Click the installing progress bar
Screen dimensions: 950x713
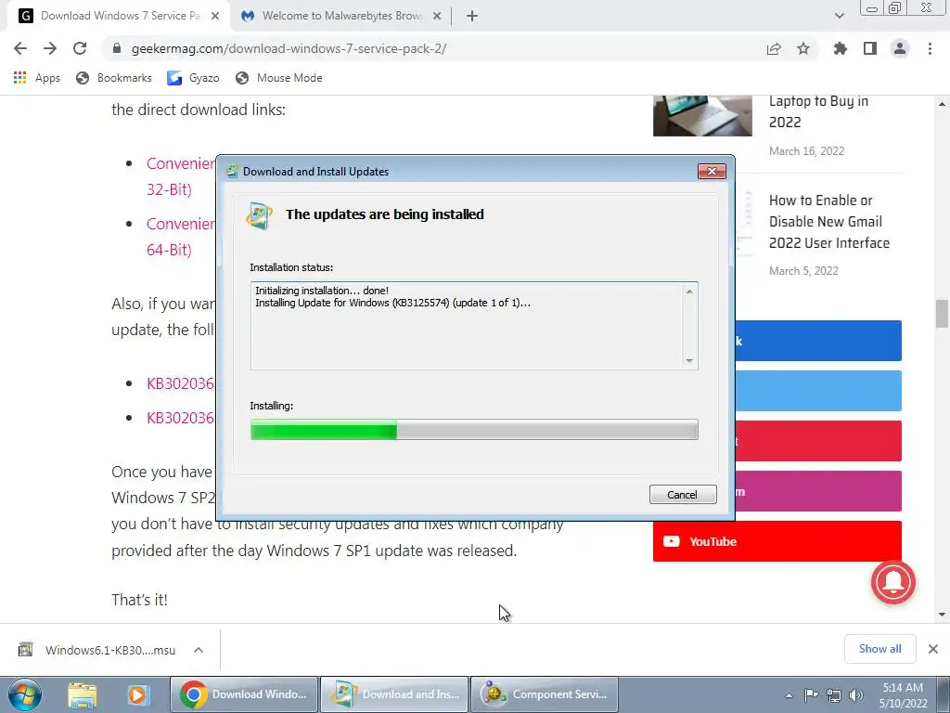[474, 429]
